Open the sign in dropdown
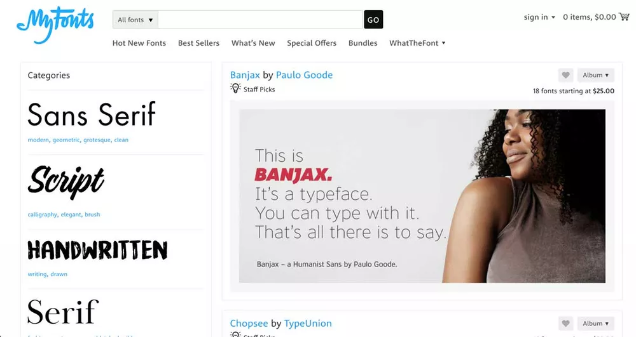 (539, 17)
